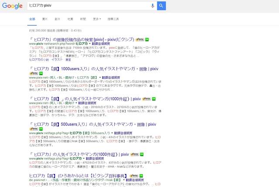The width and height of the screenshot is (279, 187).
Task: Click Norton badge beside 「ヒロアカ」の人気イラスト(1000件超) result
Action: tap(135, 154)
